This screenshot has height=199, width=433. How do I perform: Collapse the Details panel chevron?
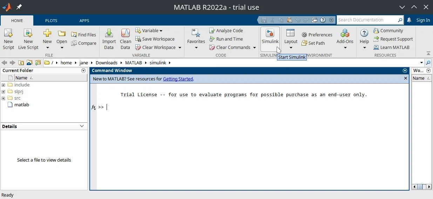point(82,126)
